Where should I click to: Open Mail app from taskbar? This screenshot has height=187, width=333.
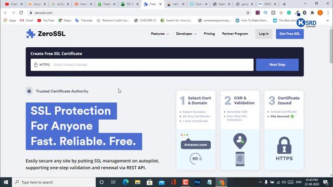click(x=162, y=182)
